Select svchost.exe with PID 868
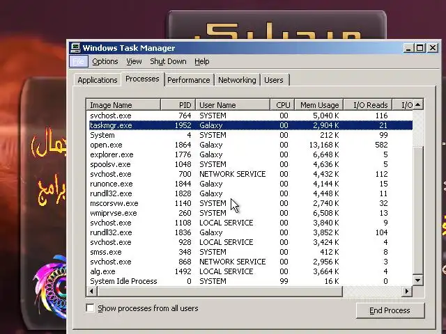The image size is (446, 334). click(x=251, y=262)
